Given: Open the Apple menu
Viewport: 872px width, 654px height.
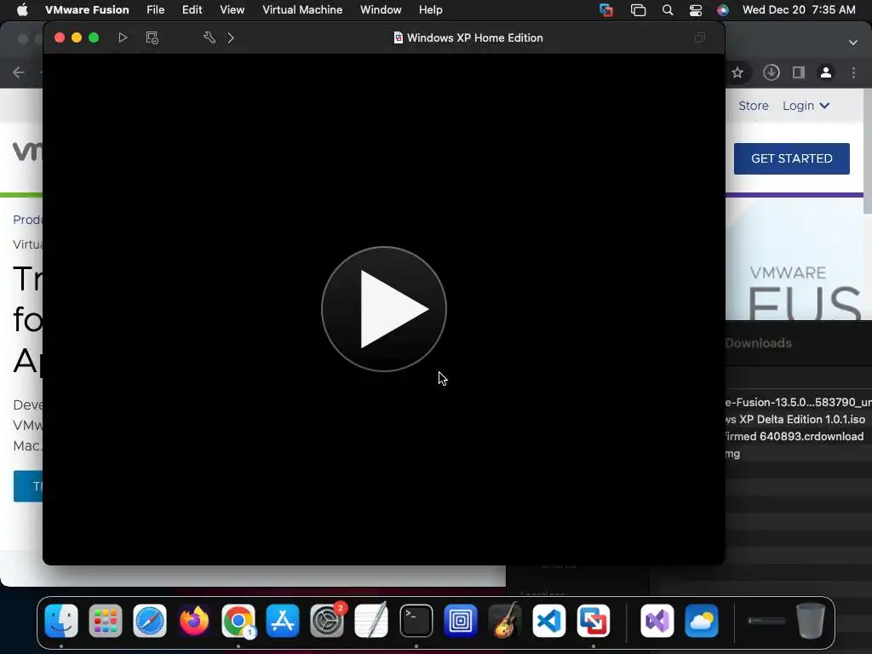Looking at the screenshot, I should coord(22,10).
